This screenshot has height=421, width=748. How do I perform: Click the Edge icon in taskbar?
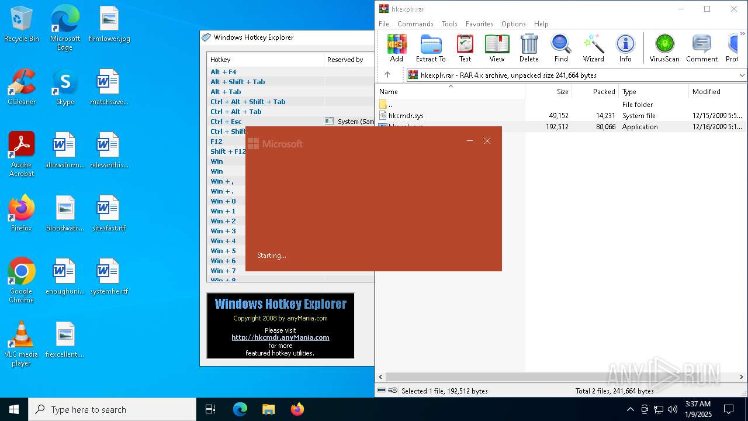pos(240,409)
